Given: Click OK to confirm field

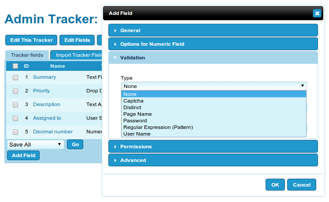Looking at the screenshot, I should click(x=275, y=185).
